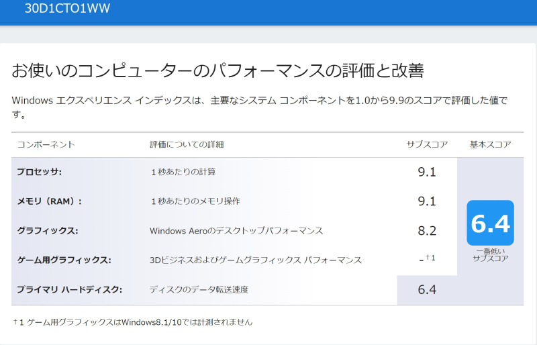Click the †1 footnote marker in gaming graphics row
The image size is (537, 345).
pos(430,258)
